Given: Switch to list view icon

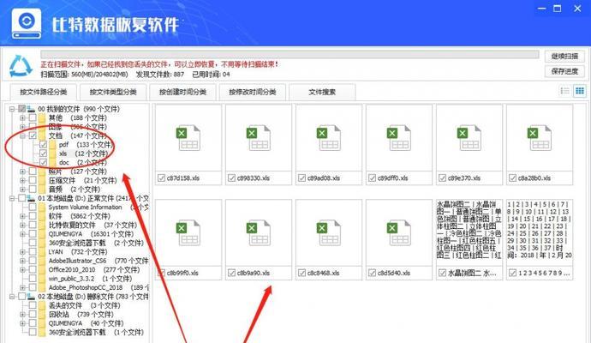Looking at the screenshot, I should [x=564, y=91].
